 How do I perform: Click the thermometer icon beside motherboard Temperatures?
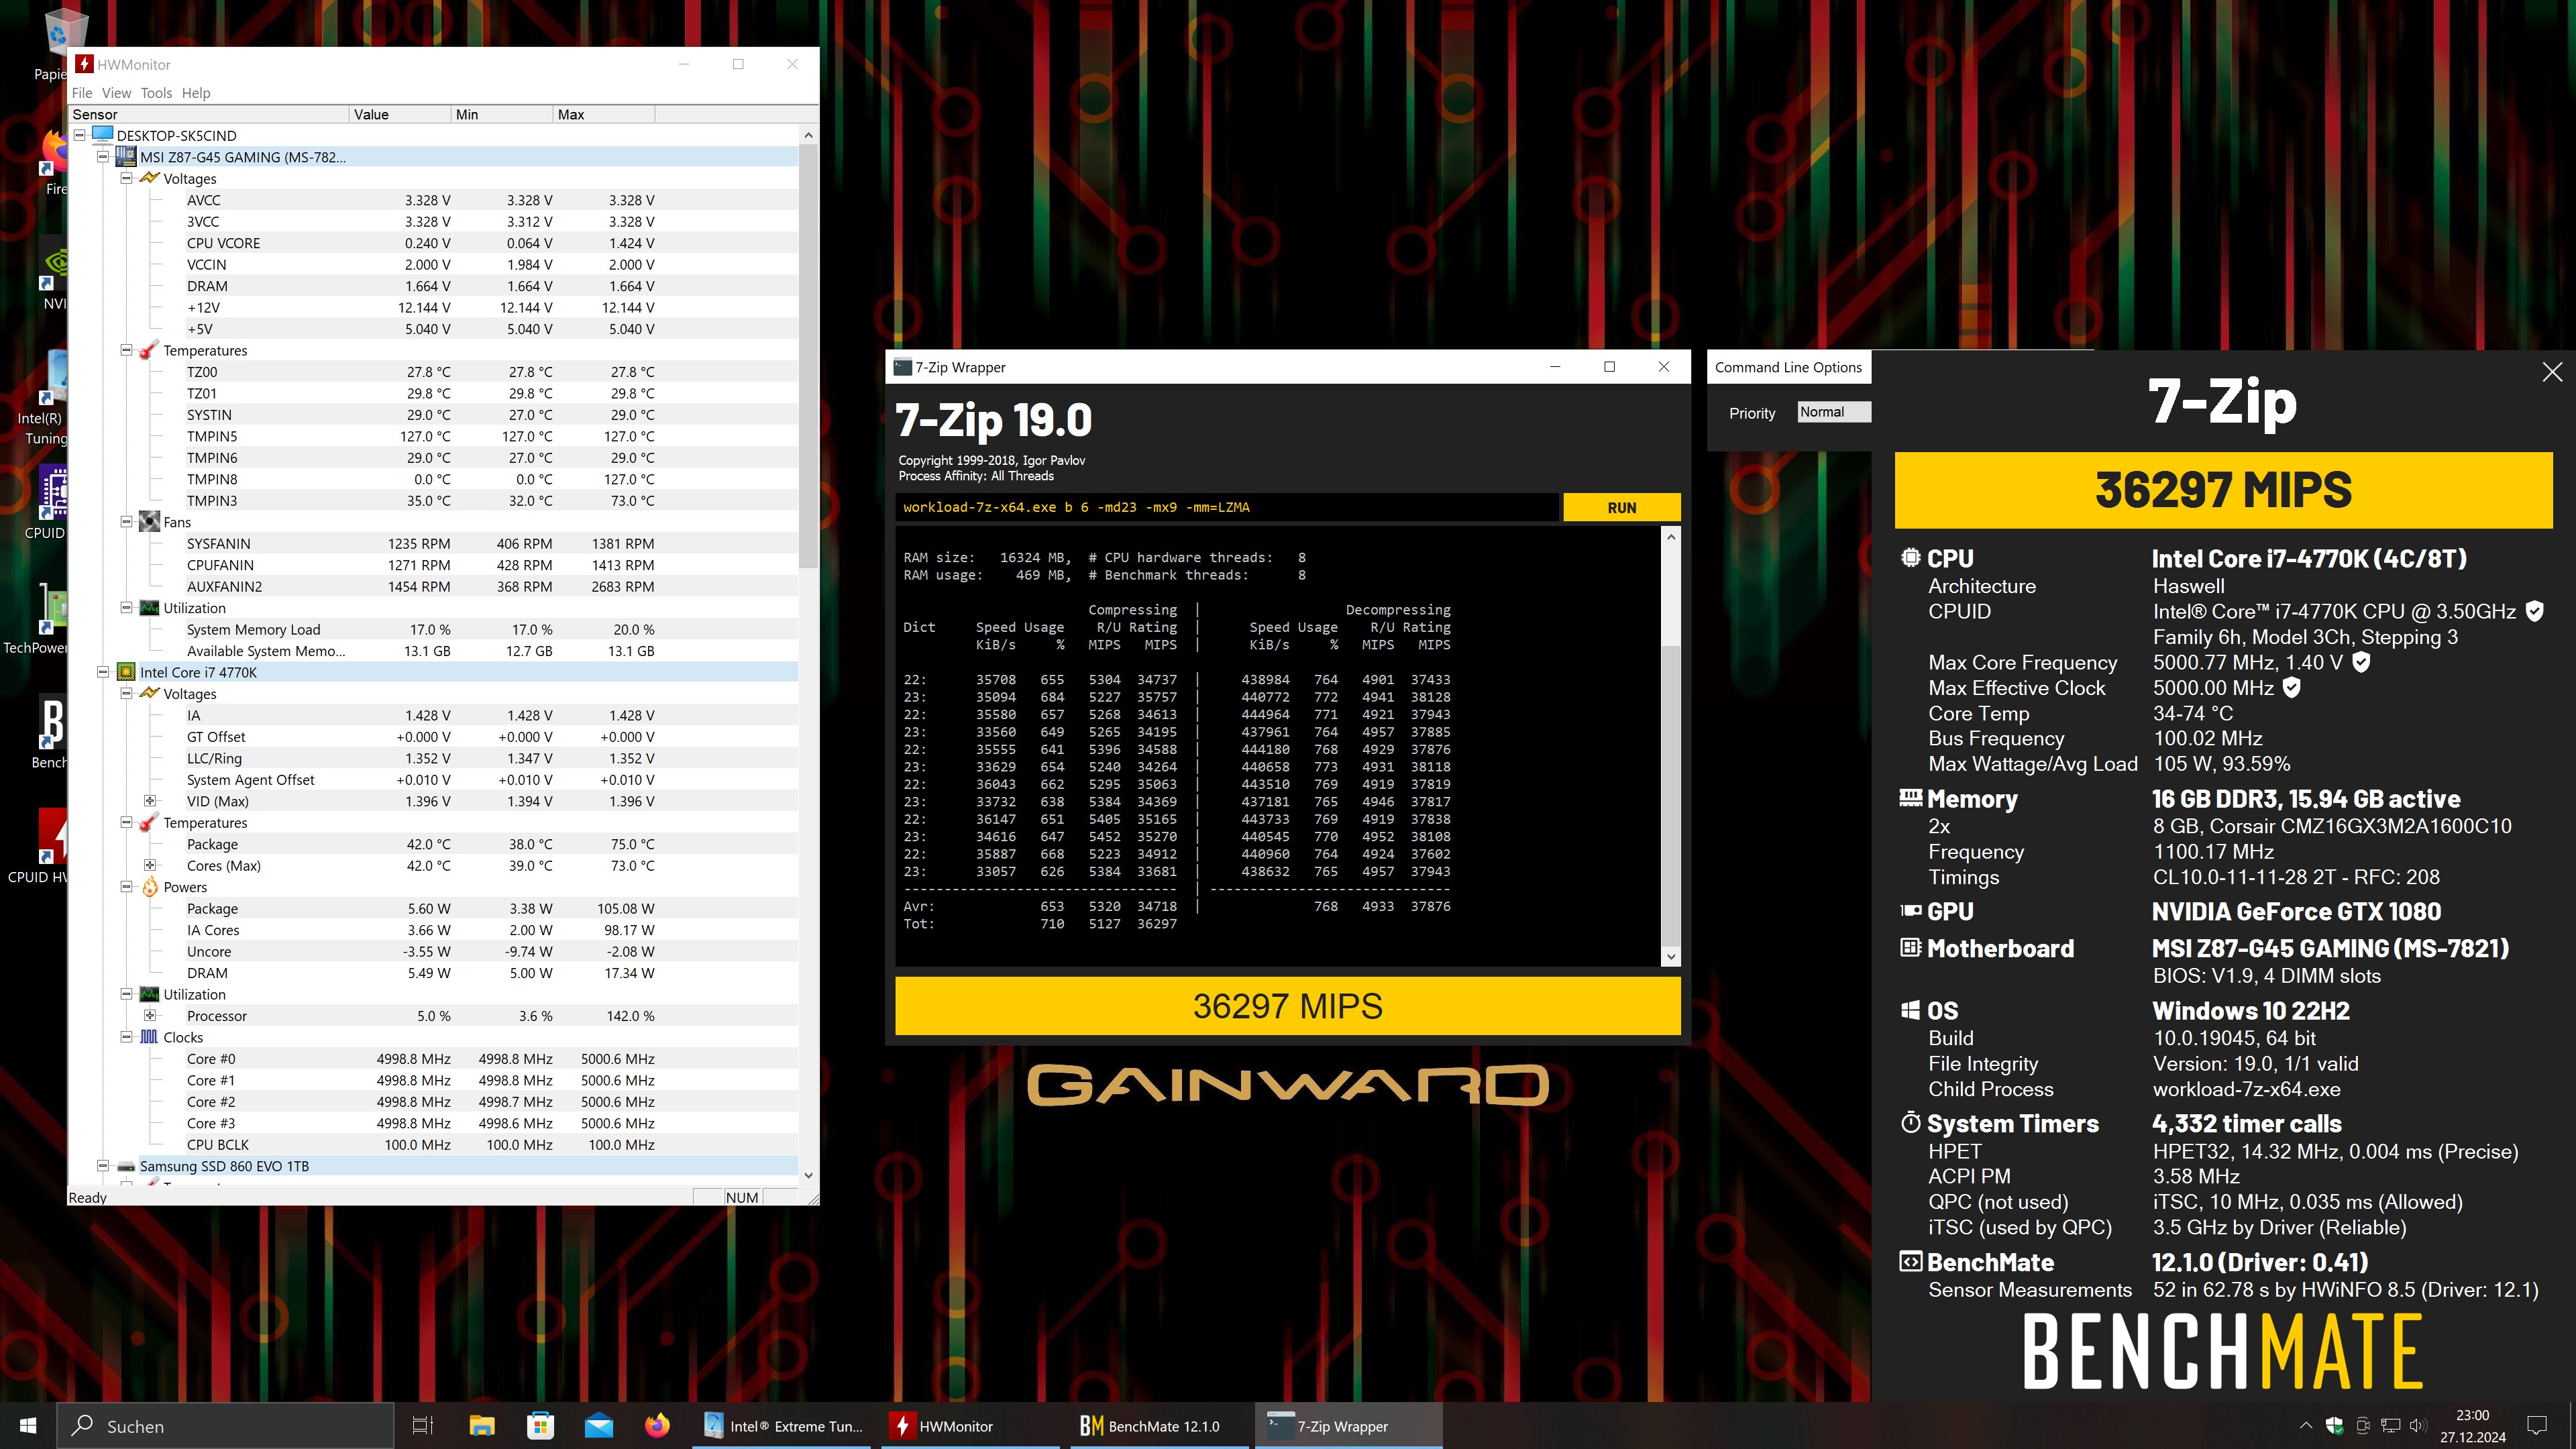coord(149,350)
